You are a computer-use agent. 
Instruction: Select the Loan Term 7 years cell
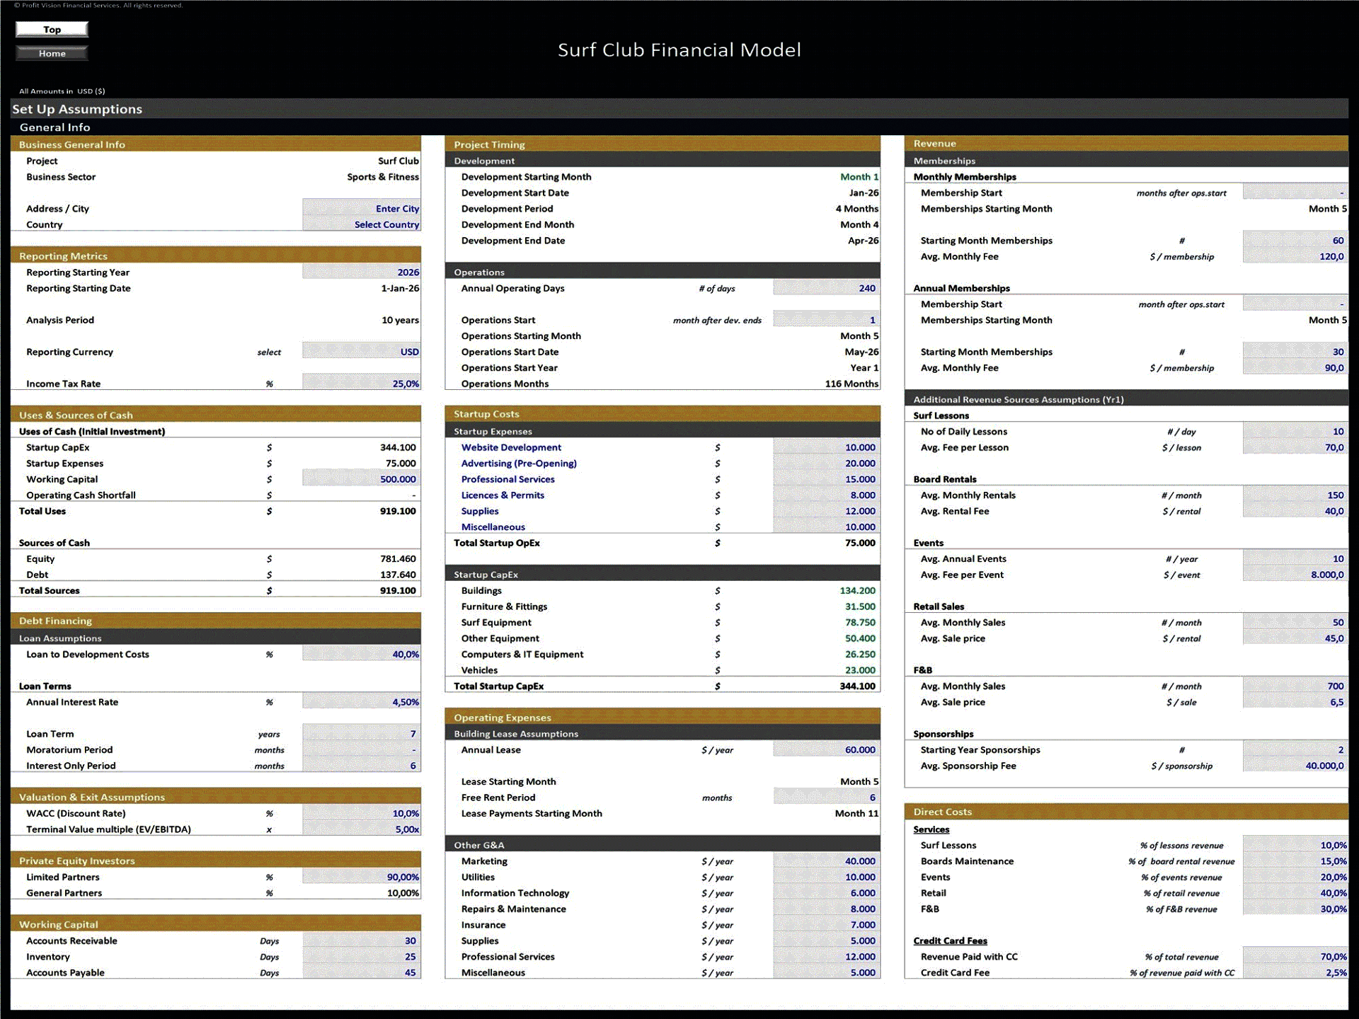pyautogui.click(x=362, y=734)
